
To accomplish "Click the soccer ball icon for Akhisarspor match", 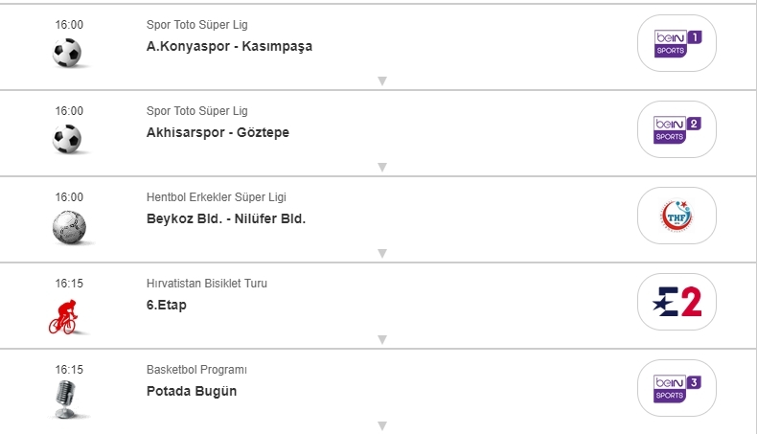I will click(x=68, y=140).
